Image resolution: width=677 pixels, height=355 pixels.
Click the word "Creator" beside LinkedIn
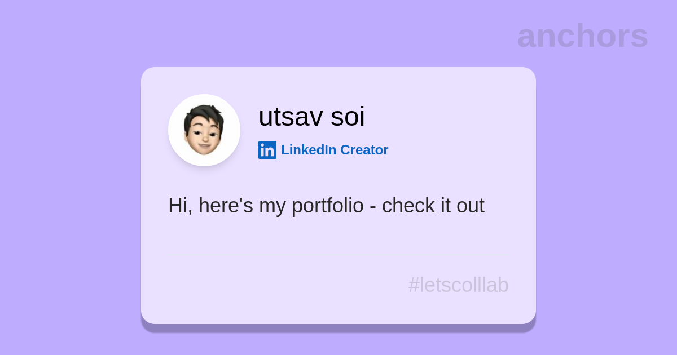364,150
